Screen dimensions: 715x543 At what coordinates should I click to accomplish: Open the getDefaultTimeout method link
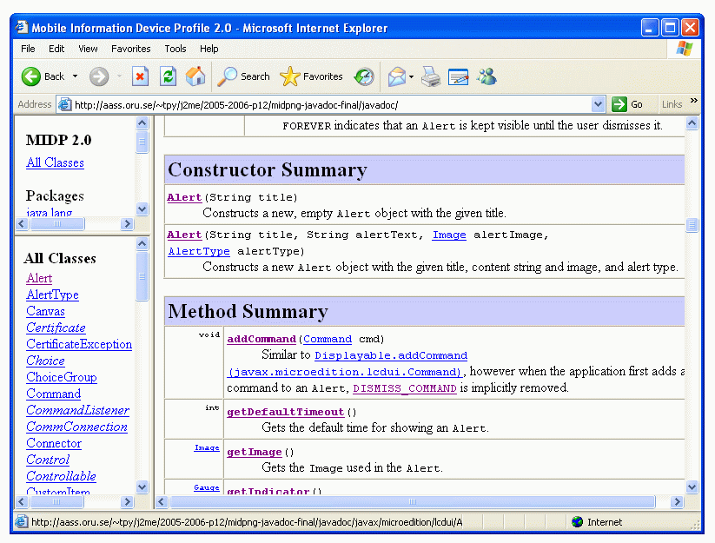(286, 412)
